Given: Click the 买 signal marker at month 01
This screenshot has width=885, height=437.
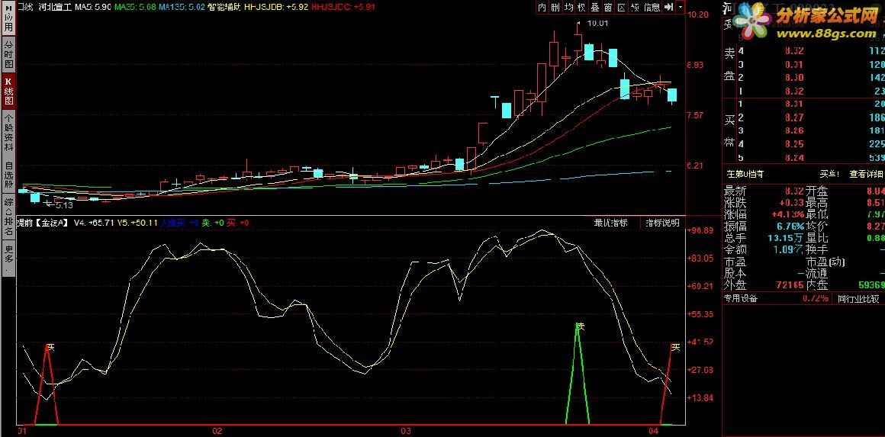Looking at the screenshot, I should tap(51, 347).
